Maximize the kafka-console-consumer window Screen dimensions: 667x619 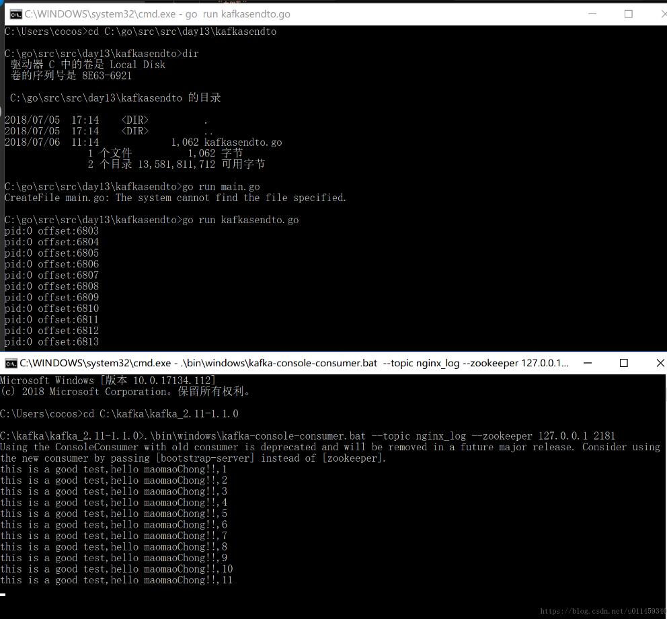[623, 363]
